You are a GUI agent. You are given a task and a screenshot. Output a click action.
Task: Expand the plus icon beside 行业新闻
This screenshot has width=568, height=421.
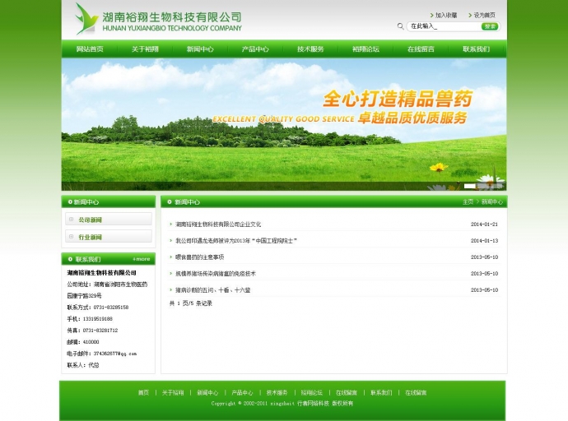click(x=72, y=237)
